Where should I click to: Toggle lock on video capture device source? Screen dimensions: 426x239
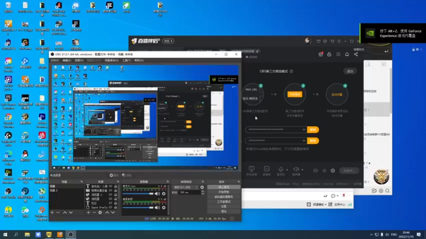click(x=116, y=191)
